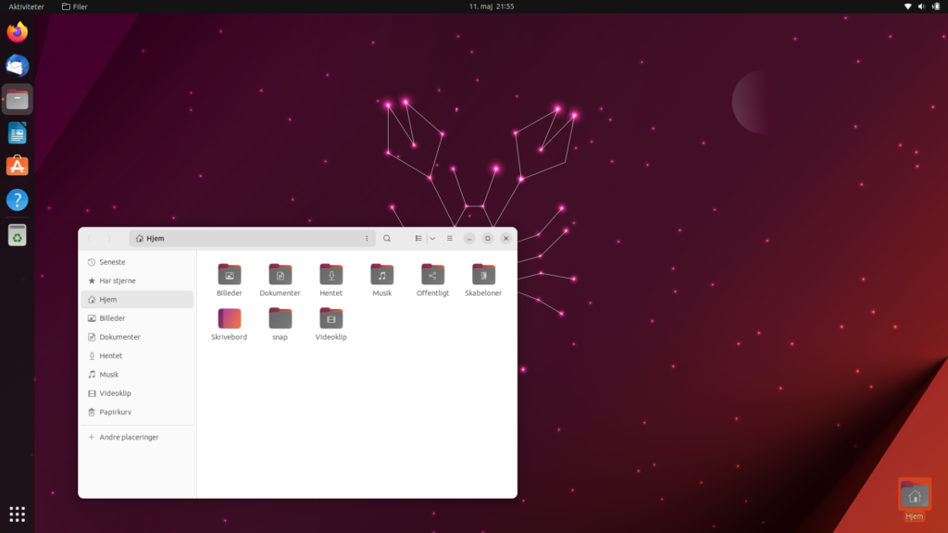
Task: Open the Help icon in the dock
Action: 17,200
